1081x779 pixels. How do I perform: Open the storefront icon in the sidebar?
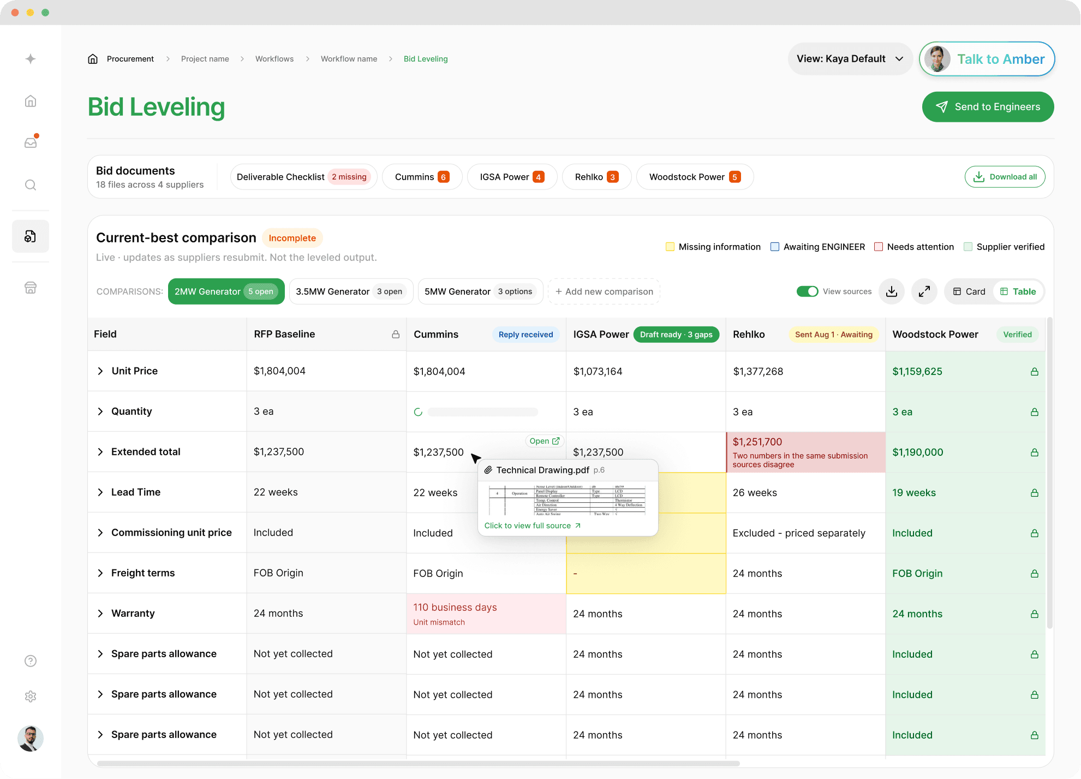pos(31,288)
